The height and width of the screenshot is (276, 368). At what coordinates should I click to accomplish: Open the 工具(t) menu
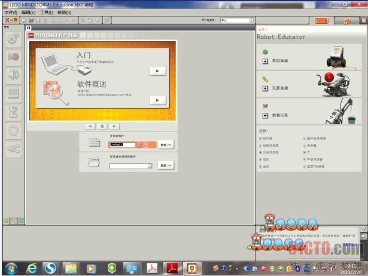click(46, 13)
